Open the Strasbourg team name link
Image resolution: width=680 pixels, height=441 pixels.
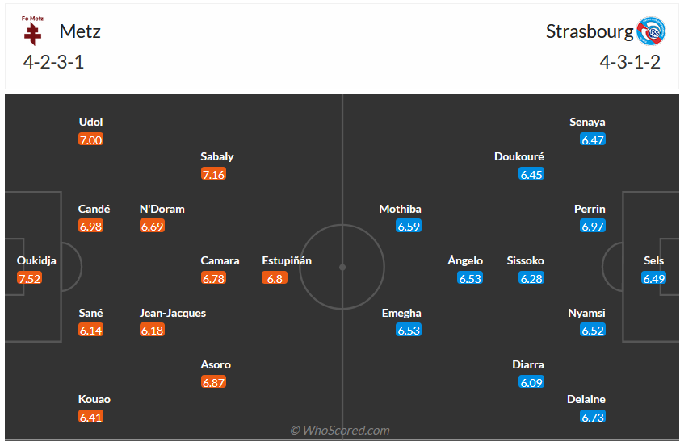point(589,31)
